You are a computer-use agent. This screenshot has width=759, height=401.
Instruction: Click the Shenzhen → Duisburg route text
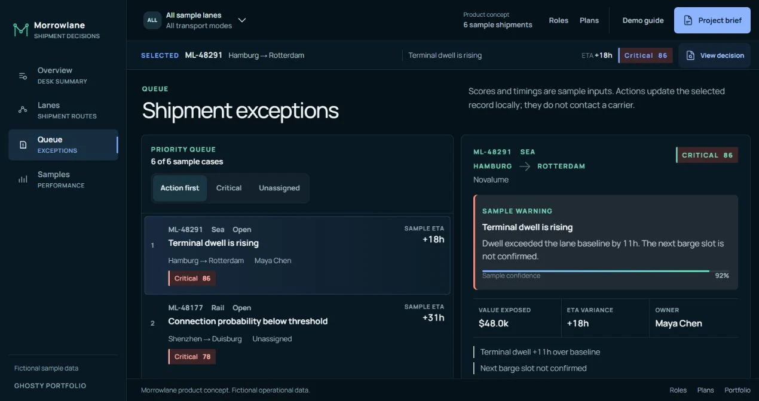pos(205,339)
